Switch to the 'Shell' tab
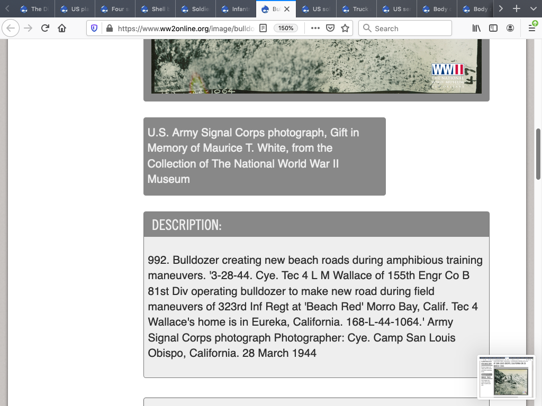Screen dimensions: 542x406 point(155,9)
